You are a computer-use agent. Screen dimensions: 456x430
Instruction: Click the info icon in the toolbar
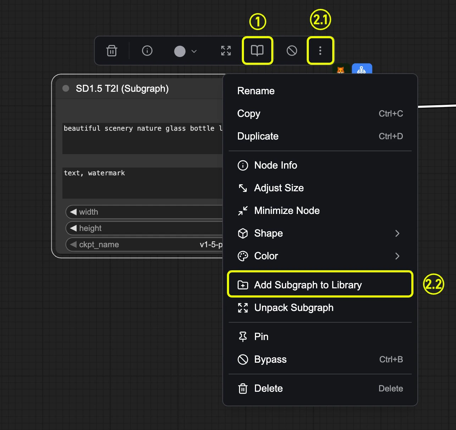[x=147, y=51]
